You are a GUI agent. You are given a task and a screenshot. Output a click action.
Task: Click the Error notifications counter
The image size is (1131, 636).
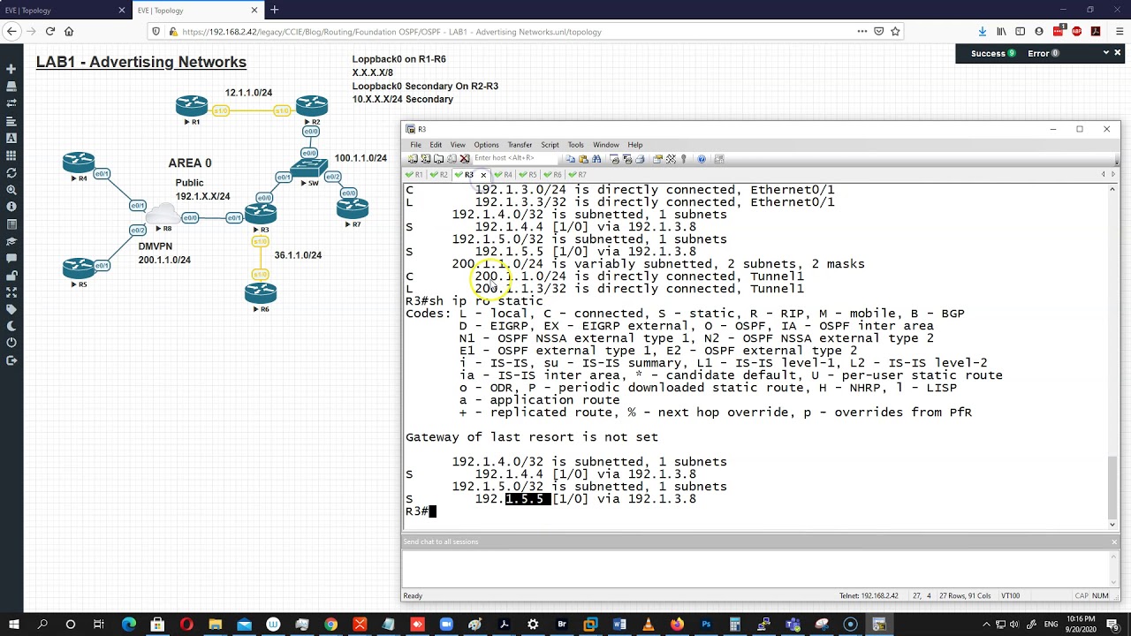1044,53
